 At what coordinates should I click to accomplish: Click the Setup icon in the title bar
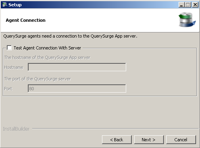pos(4,5)
